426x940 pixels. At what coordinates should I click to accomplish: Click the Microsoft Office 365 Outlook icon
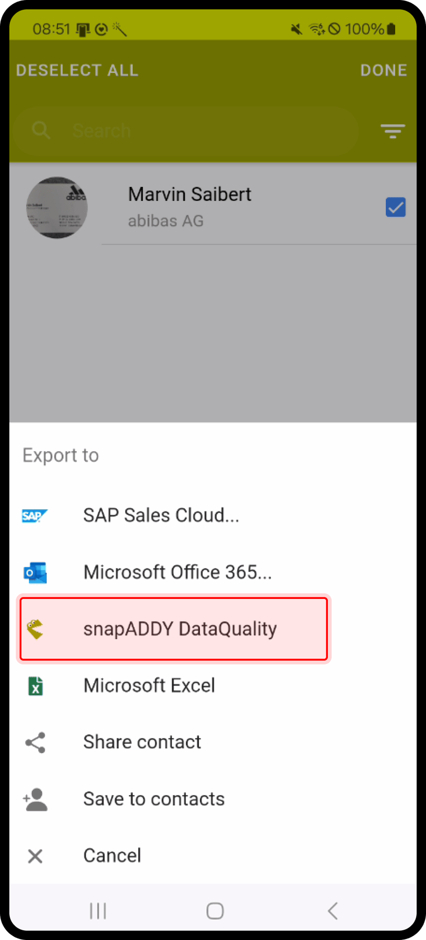pos(35,572)
